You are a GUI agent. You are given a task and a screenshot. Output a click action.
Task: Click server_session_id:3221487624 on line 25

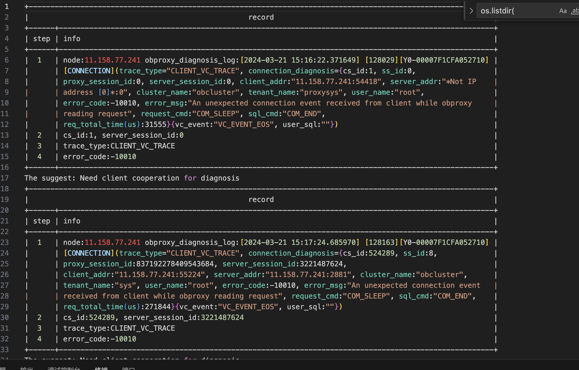click(283, 264)
